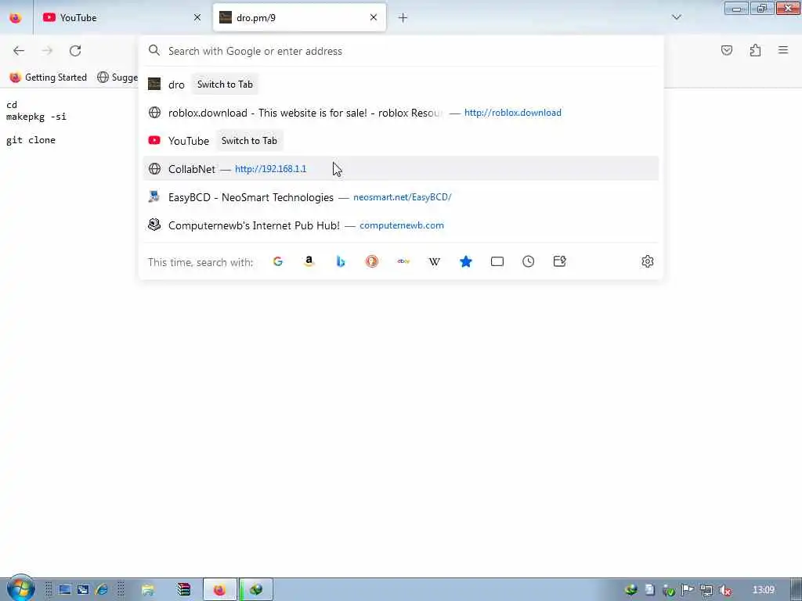Search bookmarks with star icon
Viewport: 802px width, 601px height.
coord(466,261)
